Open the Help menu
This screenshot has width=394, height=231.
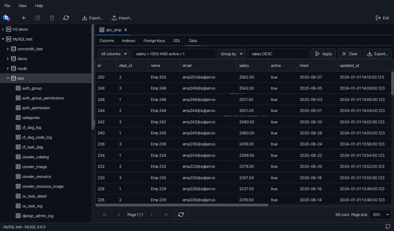tap(39, 6)
